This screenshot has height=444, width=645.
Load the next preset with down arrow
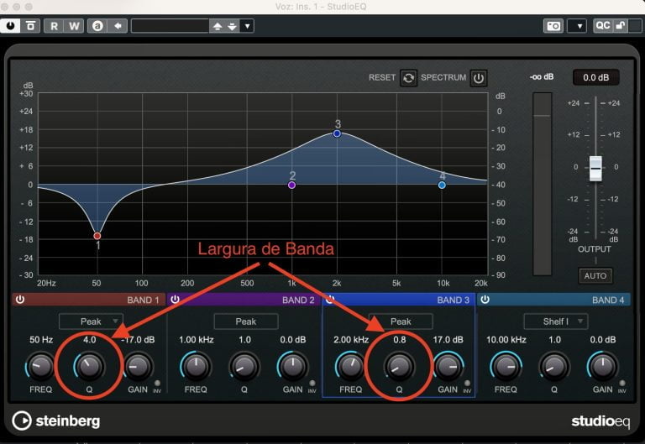point(232,26)
